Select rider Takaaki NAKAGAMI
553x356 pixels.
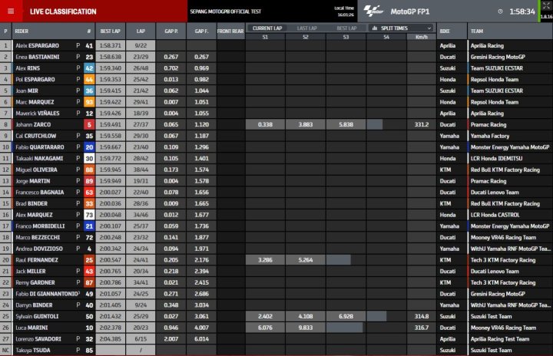pos(39,158)
